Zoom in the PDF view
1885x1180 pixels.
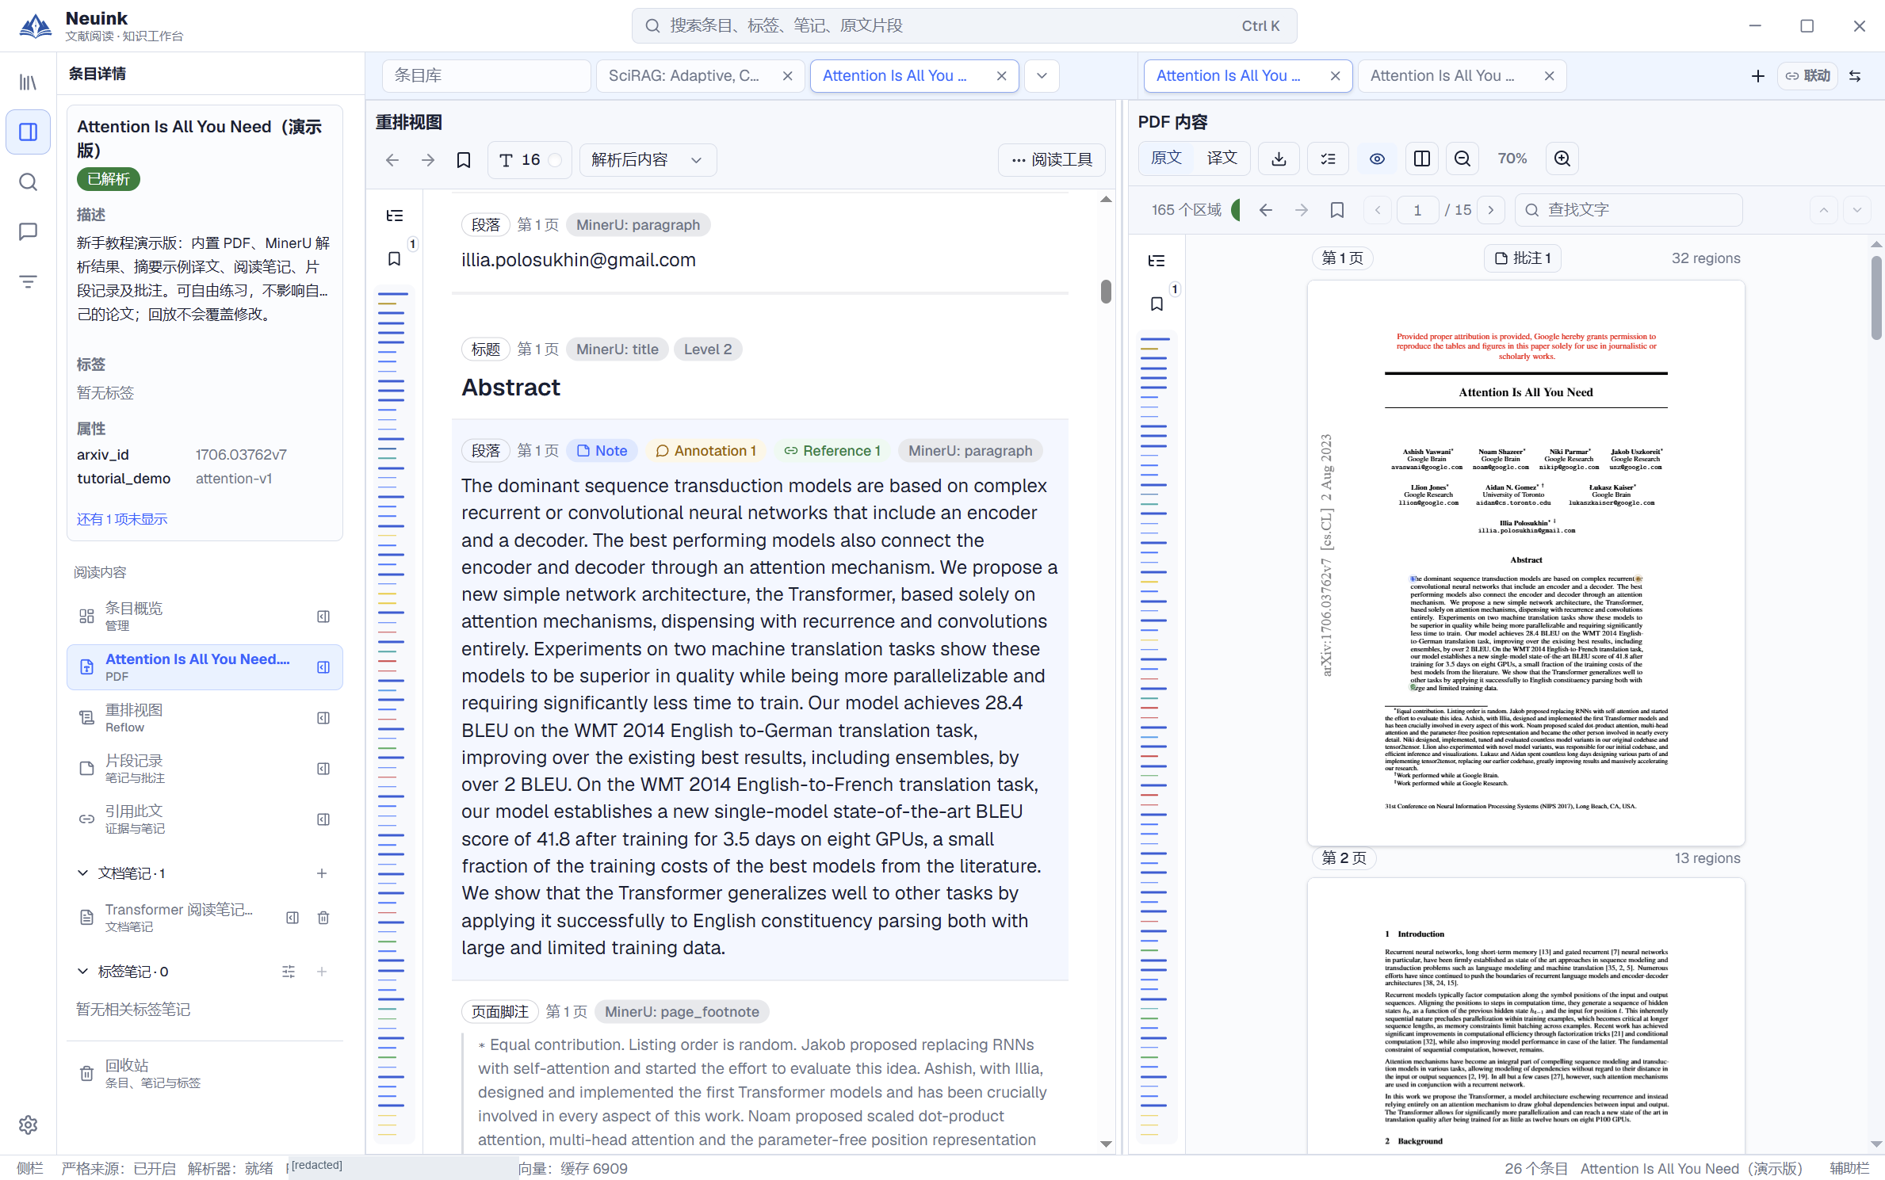[x=1562, y=158]
